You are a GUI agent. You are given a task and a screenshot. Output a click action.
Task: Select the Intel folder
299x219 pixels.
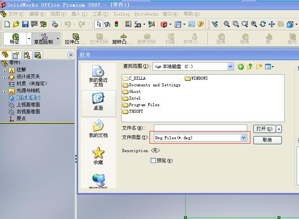click(132, 98)
